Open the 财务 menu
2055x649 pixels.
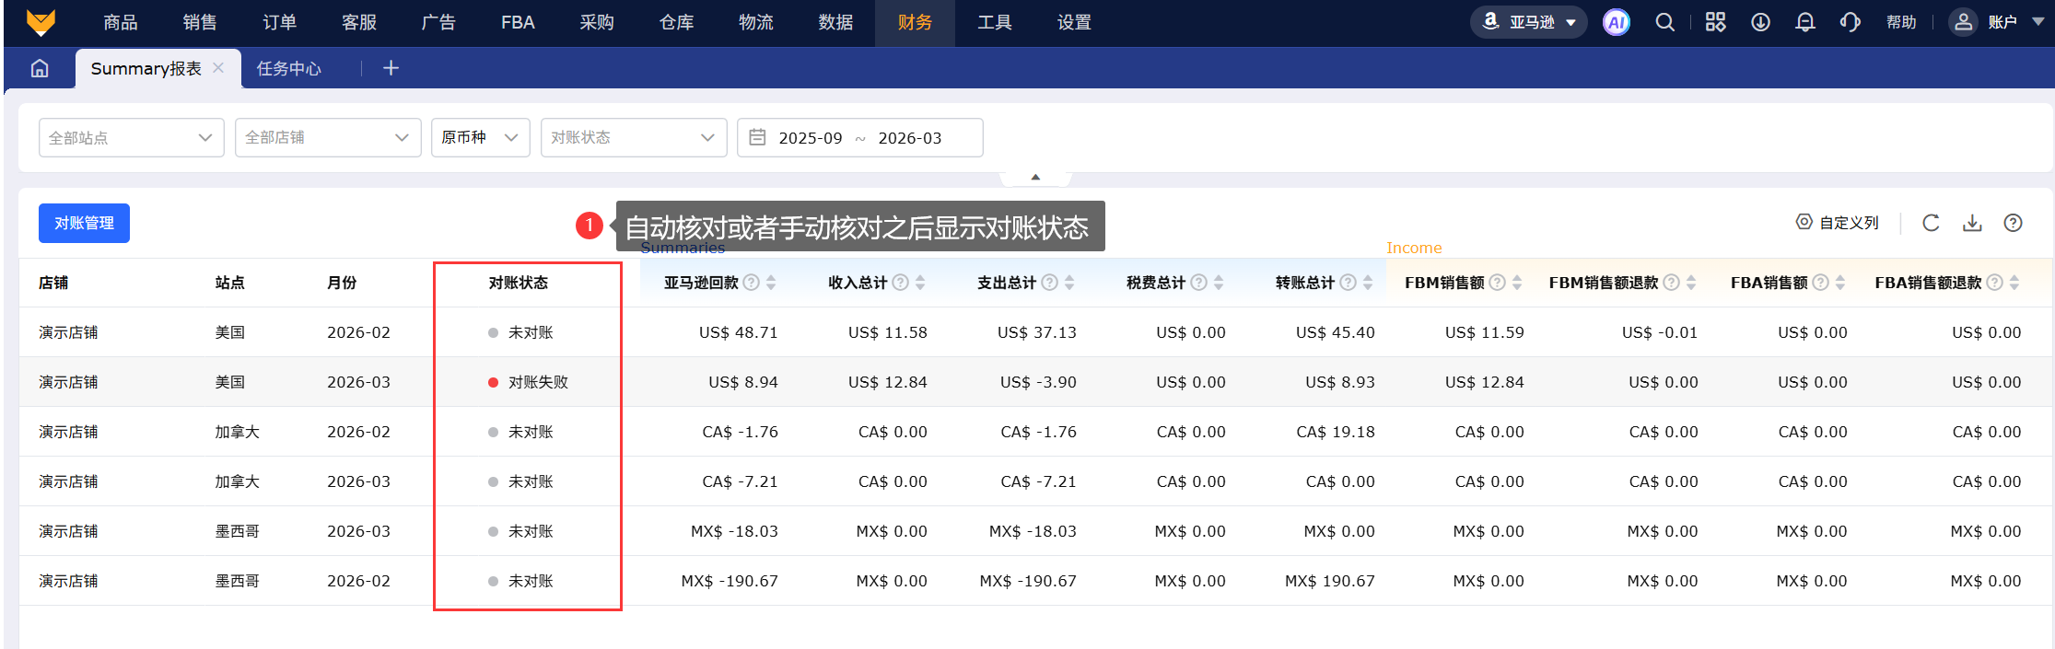pyautogui.click(x=914, y=22)
